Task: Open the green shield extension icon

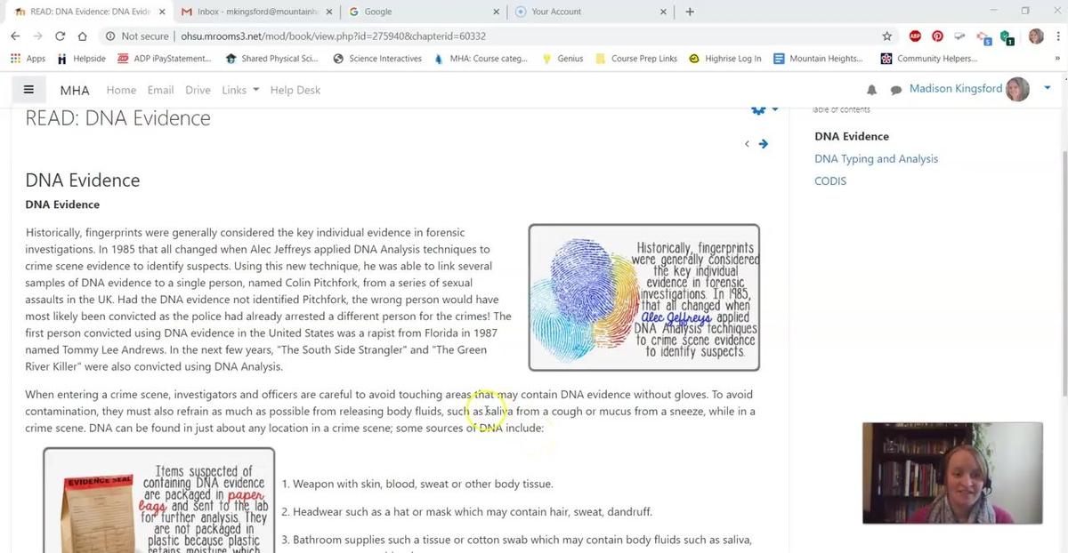Action: tap(1007, 36)
